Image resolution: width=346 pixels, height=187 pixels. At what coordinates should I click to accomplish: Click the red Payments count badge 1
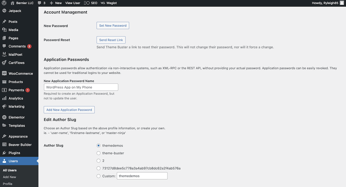(28, 90)
